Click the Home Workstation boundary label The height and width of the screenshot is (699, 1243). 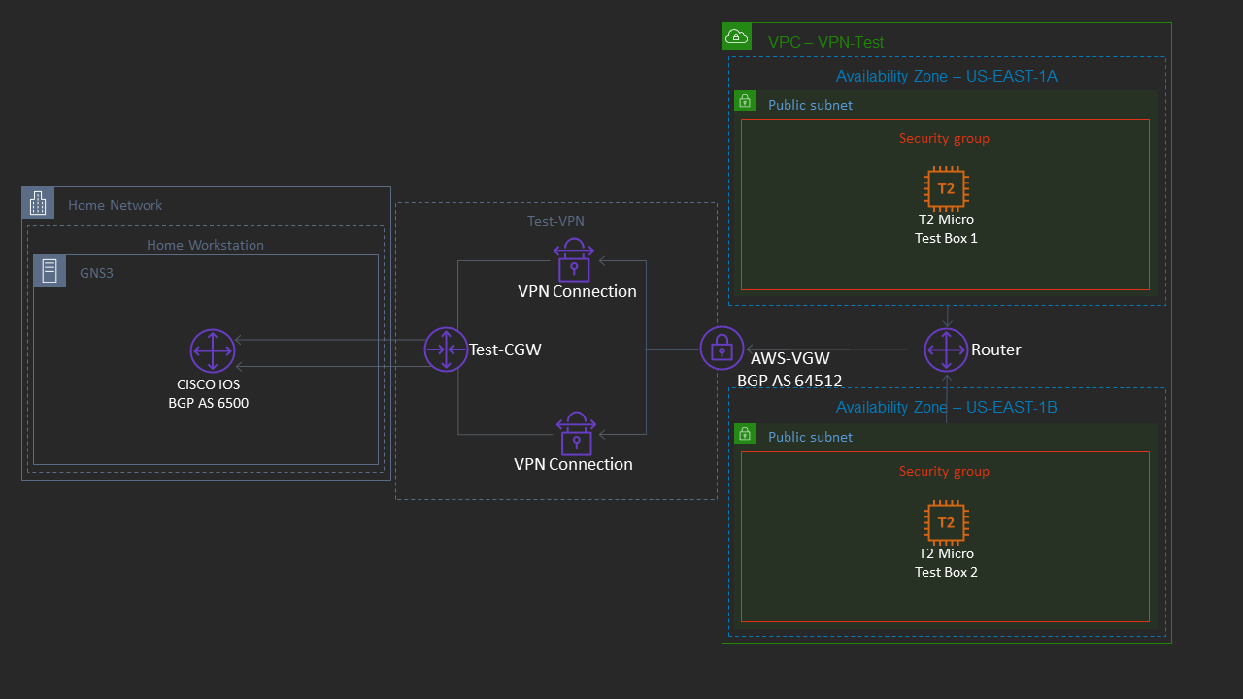pyautogui.click(x=205, y=245)
